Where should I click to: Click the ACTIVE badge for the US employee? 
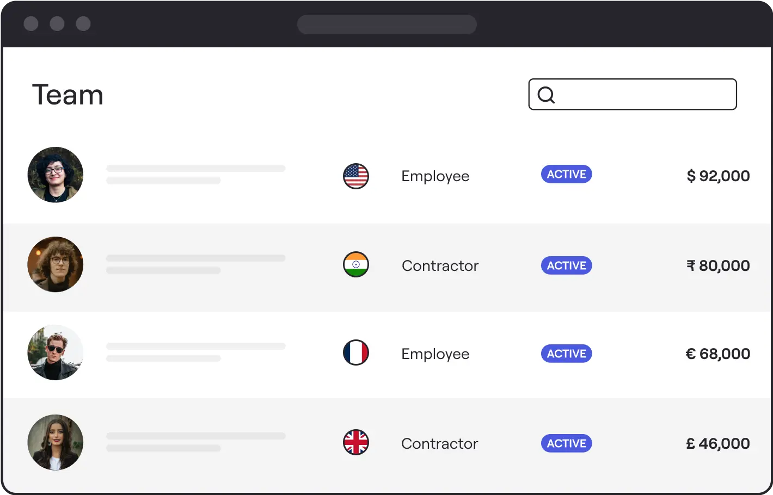click(566, 174)
